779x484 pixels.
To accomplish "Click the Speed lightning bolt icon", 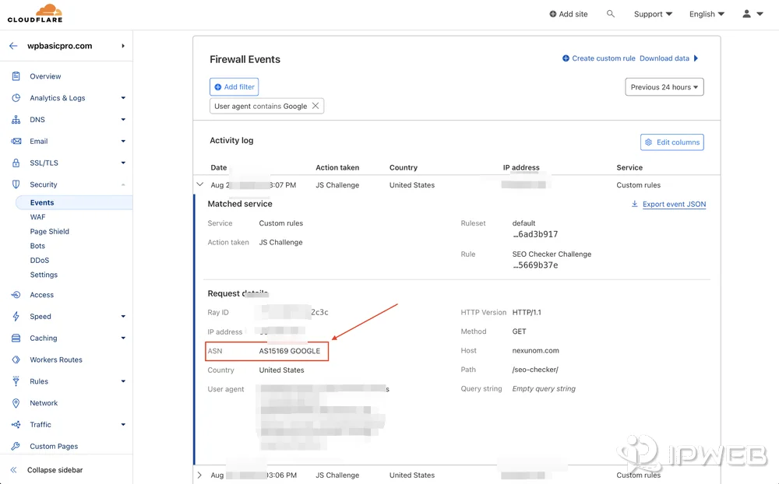I will 16,316.
